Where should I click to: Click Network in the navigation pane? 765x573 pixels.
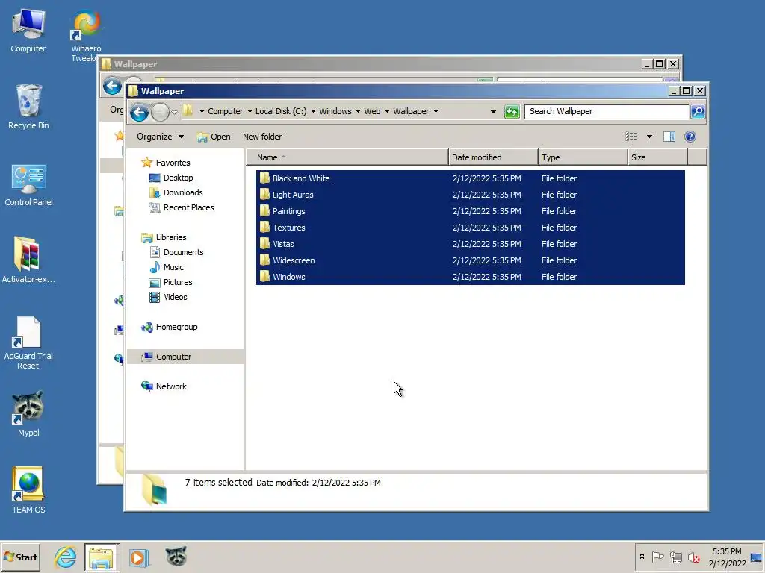(164, 386)
